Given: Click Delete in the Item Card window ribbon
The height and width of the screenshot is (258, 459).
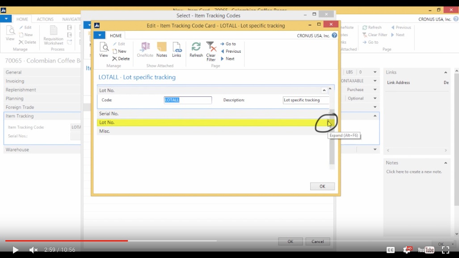Looking at the screenshot, I should pyautogui.click(x=28, y=42).
